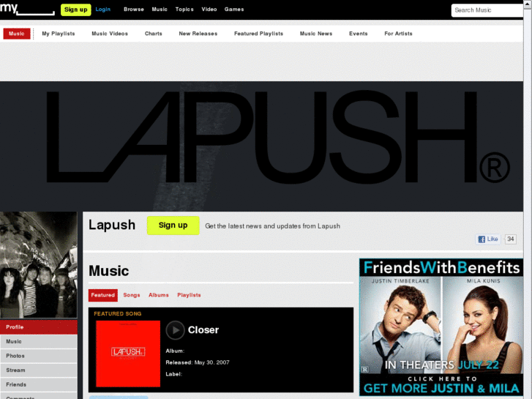
Task: Click the Sign up button beside Lapush
Action: pyautogui.click(x=173, y=225)
